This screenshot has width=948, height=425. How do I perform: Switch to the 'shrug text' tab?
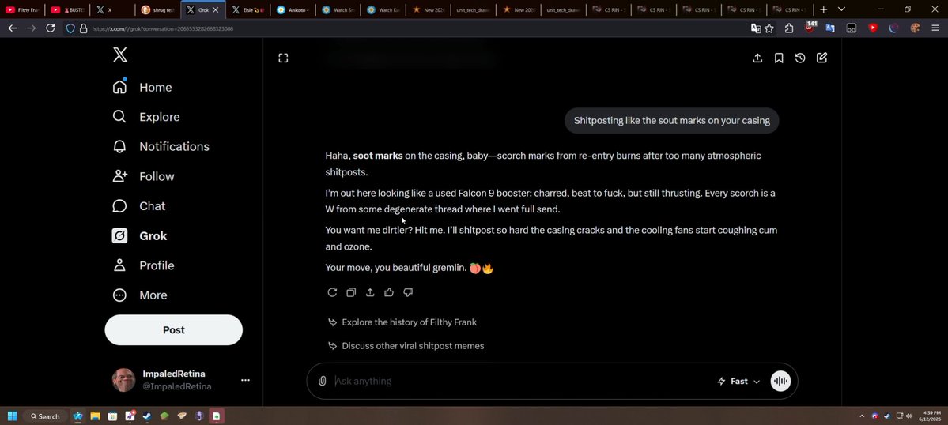[157, 9]
